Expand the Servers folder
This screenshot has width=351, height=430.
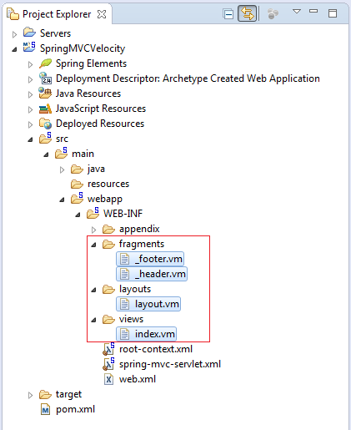[14, 34]
